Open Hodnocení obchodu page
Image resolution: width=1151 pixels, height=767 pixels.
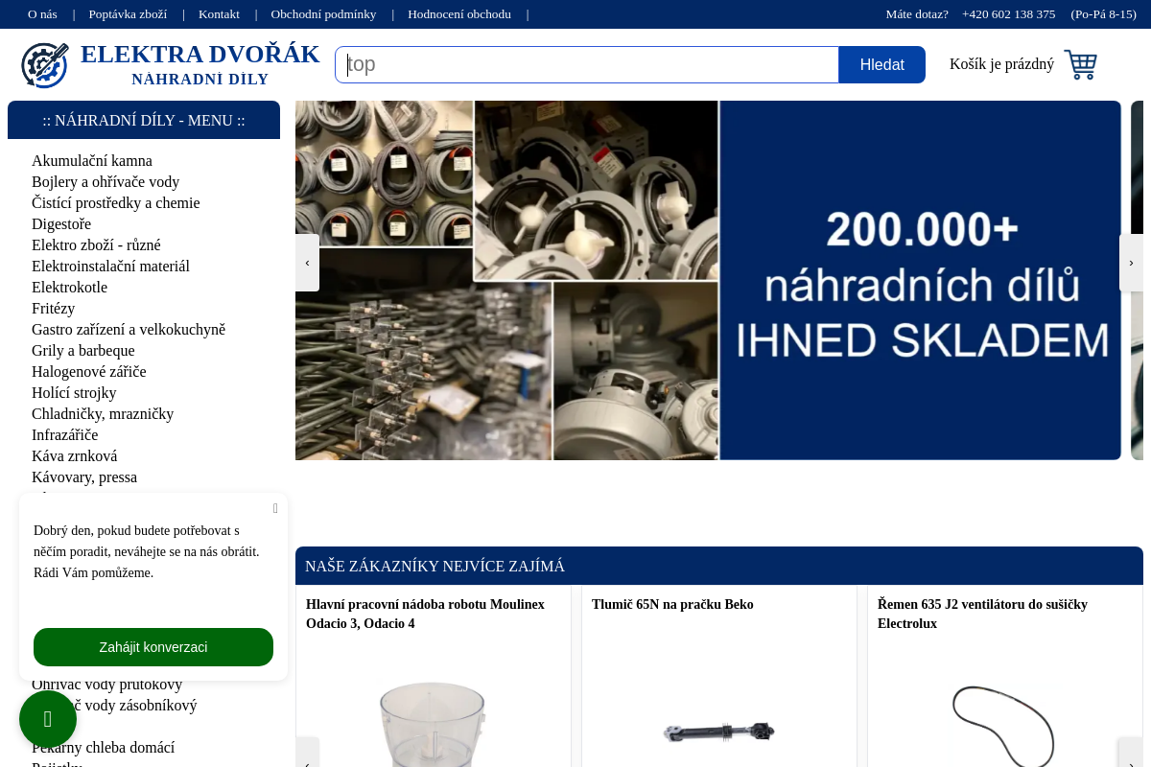click(459, 14)
